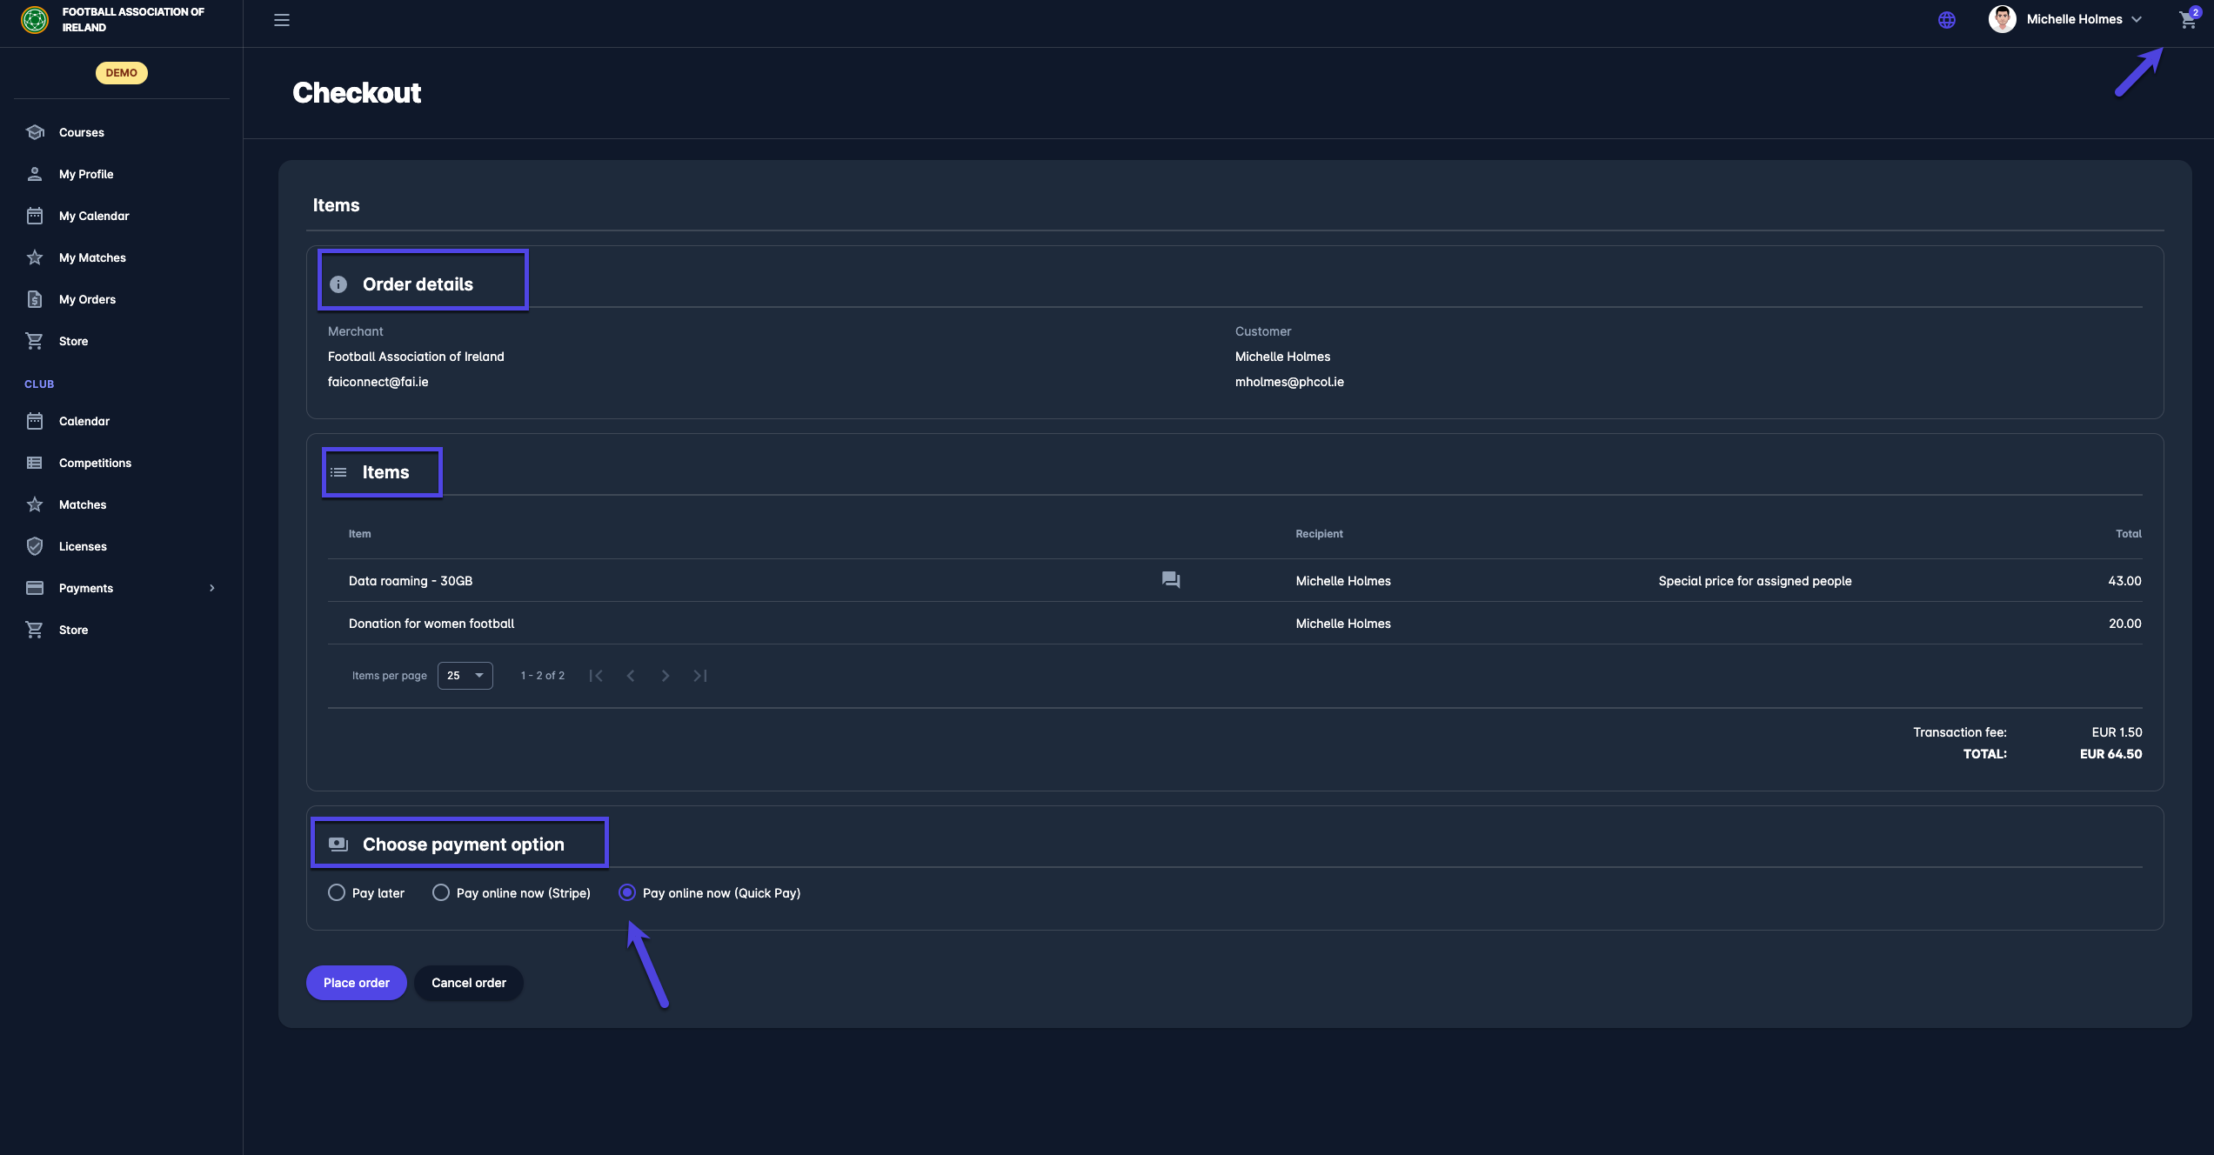The height and width of the screenshot is (1155, 2214).
Task: Open My Orders in the sidebar
Action: pyautogui.click(x=87, y=299)
